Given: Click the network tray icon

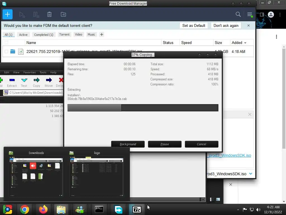Looking at the screenshot, I should coord(252,209).
